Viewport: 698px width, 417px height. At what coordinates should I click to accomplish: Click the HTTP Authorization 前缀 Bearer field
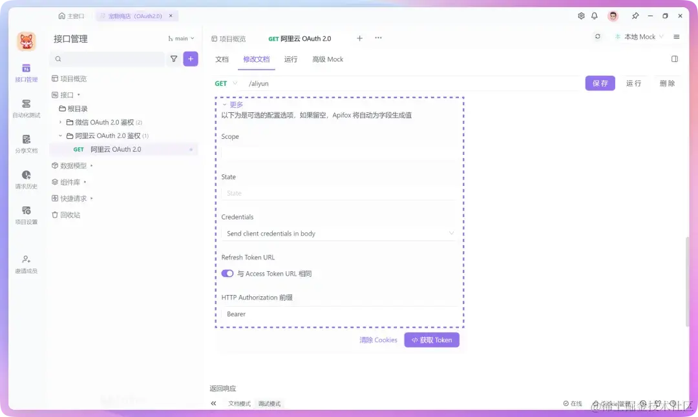(x=340, y=314)
